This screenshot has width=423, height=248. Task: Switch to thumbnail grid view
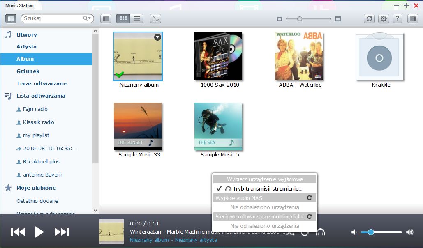click(x=123, y=18)
